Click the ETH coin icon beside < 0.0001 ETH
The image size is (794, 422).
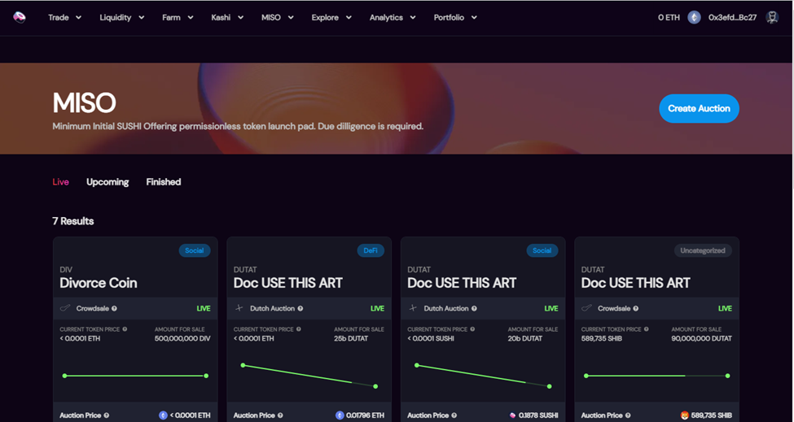(x=163, y=415)
